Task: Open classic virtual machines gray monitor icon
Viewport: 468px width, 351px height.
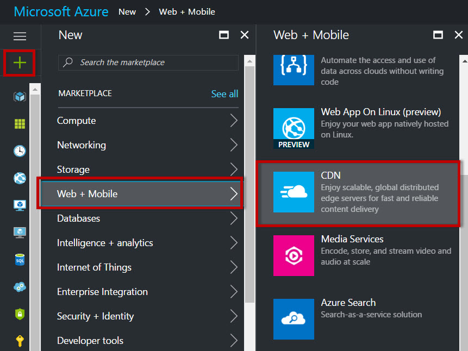Action: [20, 233]
